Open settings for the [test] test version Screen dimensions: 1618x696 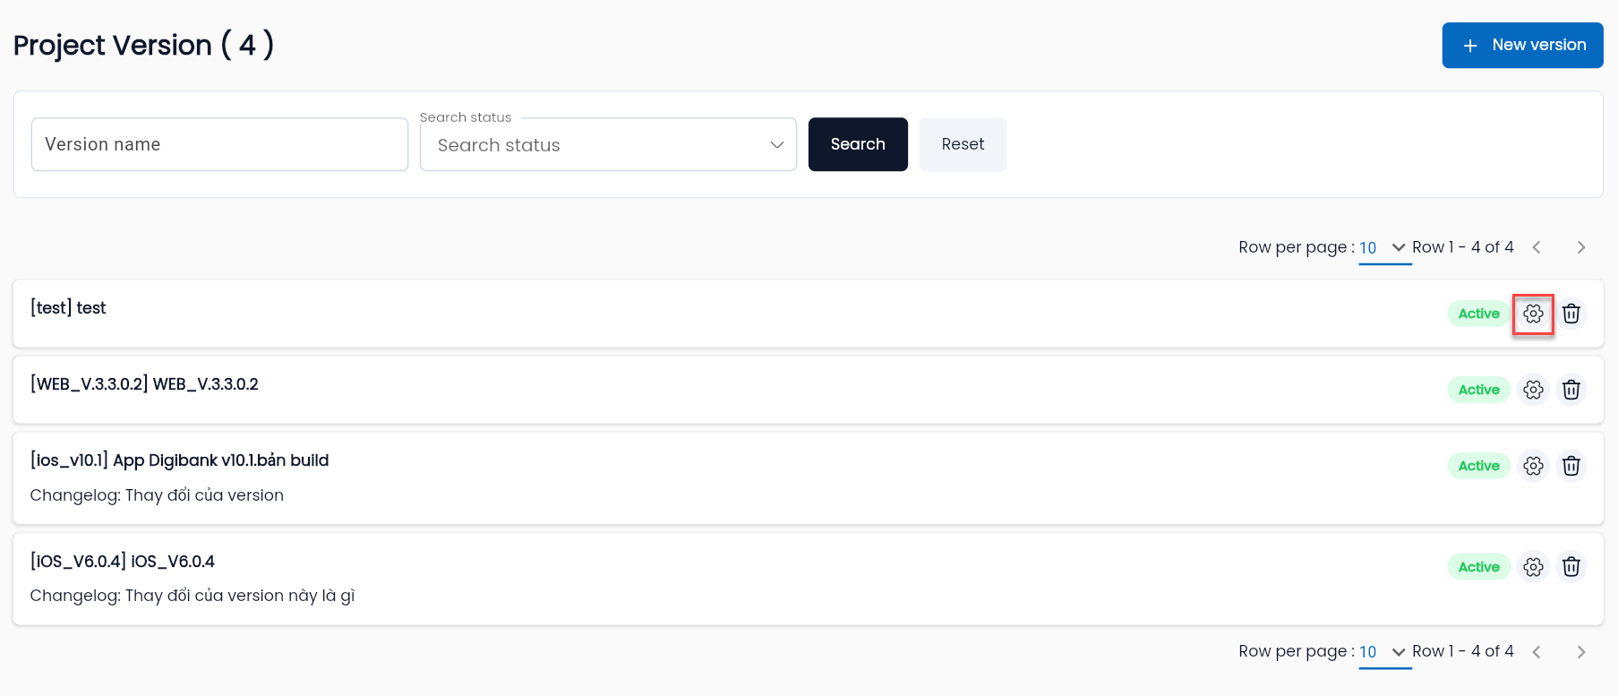point(1533,314)
